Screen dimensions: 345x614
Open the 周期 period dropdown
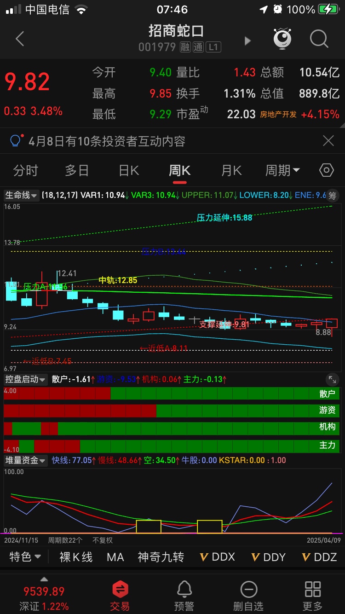click(x=282, y=170)
